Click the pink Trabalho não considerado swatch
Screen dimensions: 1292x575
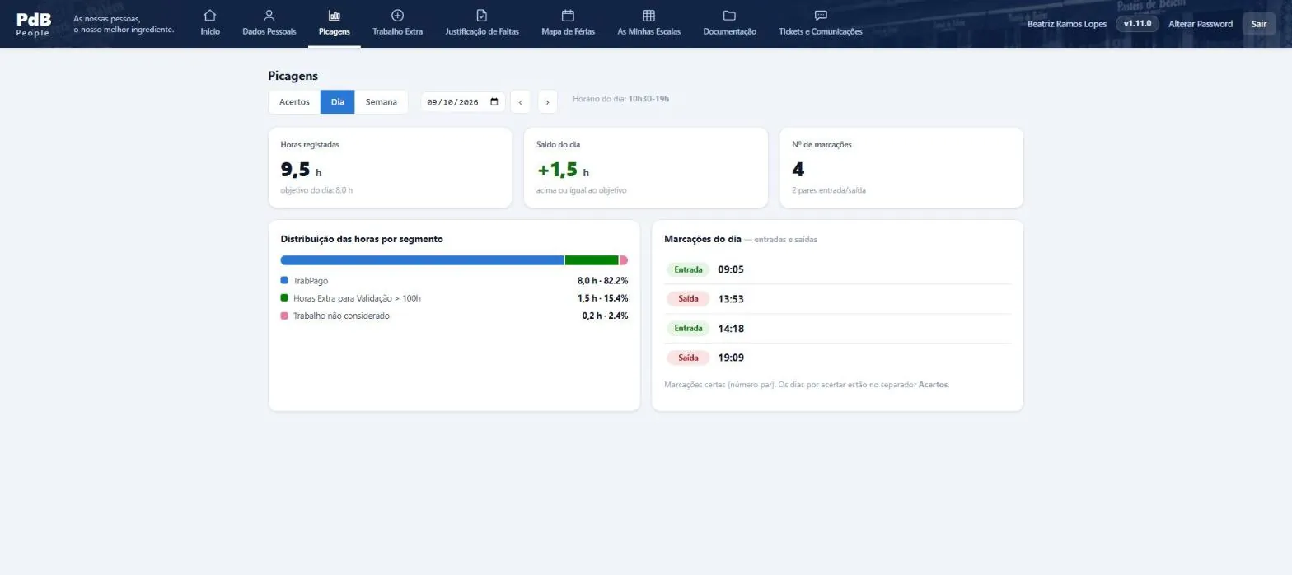[x=284, y=316]
